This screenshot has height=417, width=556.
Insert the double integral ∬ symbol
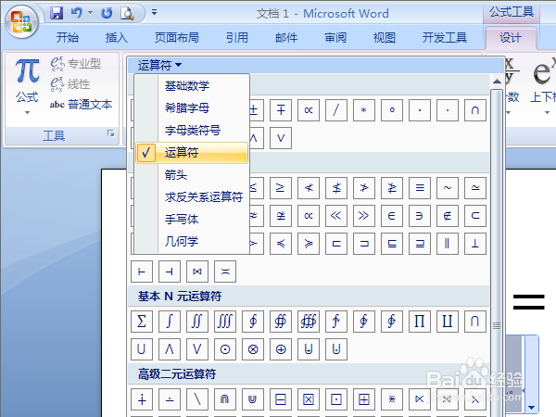[x=197, y=322]
